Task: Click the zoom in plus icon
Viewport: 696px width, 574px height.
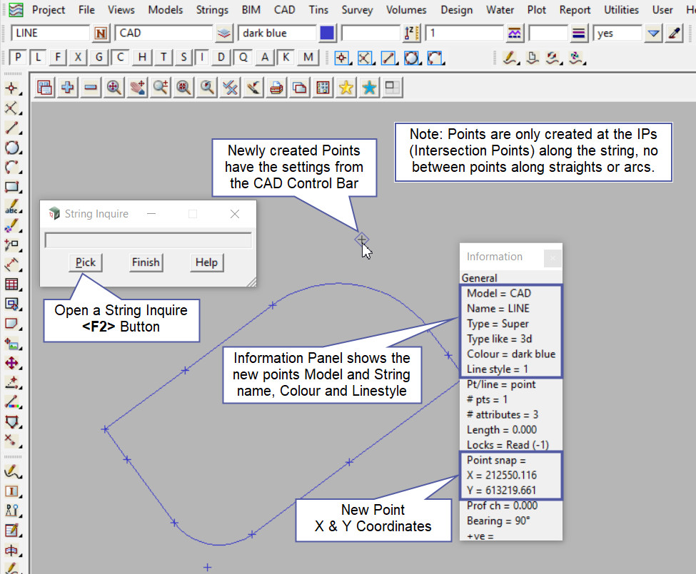Action: point(68,87)
